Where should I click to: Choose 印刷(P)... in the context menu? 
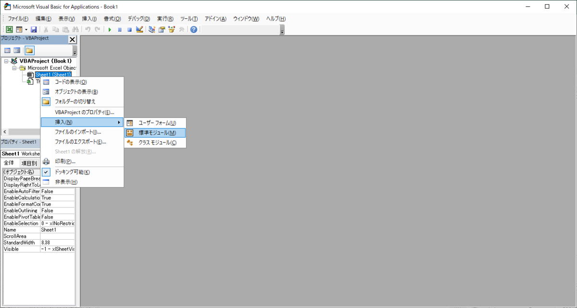click(x=82, y=161)
